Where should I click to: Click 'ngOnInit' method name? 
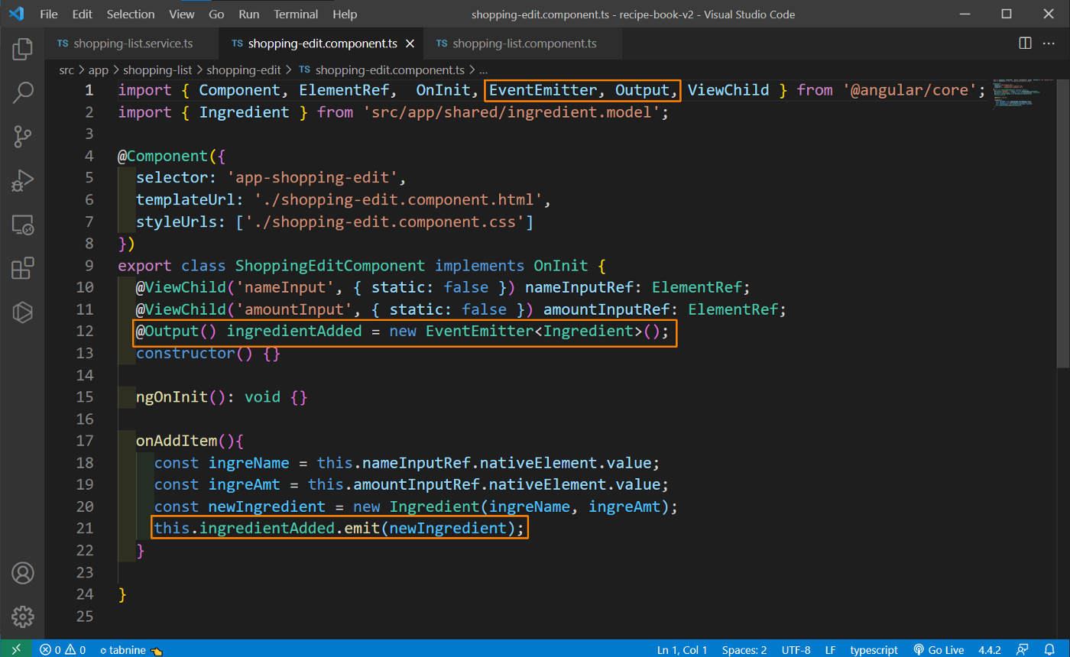point(172,397)
